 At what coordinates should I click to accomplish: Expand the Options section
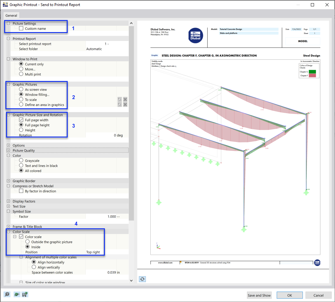pos(8,145)
